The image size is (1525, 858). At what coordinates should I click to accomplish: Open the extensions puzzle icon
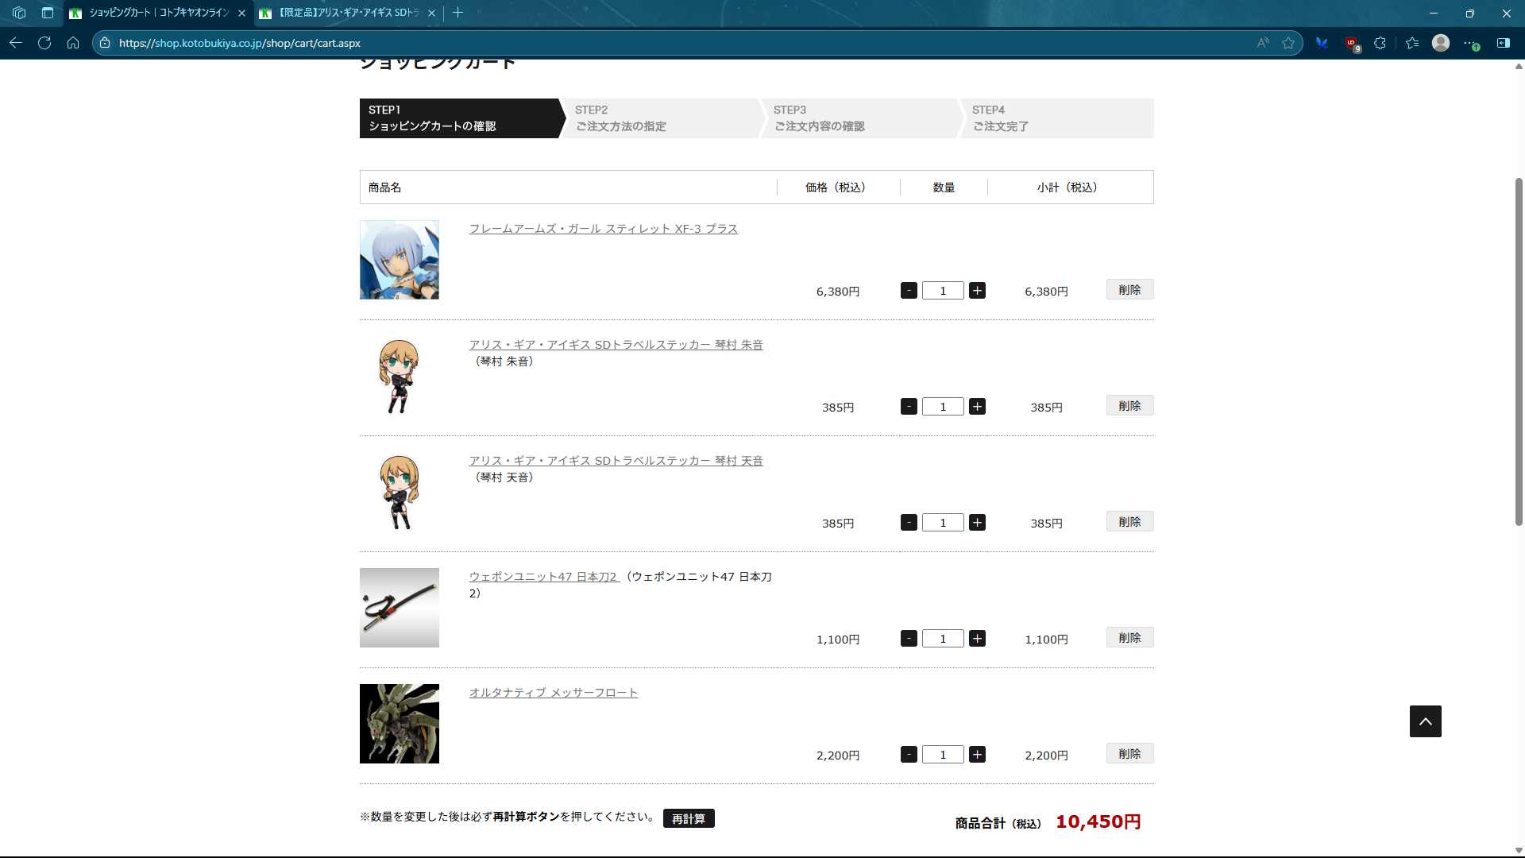coord(1380,43)
